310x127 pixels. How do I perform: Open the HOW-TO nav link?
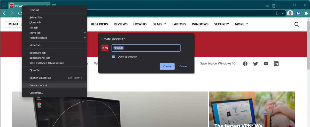pyautogui.click(x=140, y=24)
